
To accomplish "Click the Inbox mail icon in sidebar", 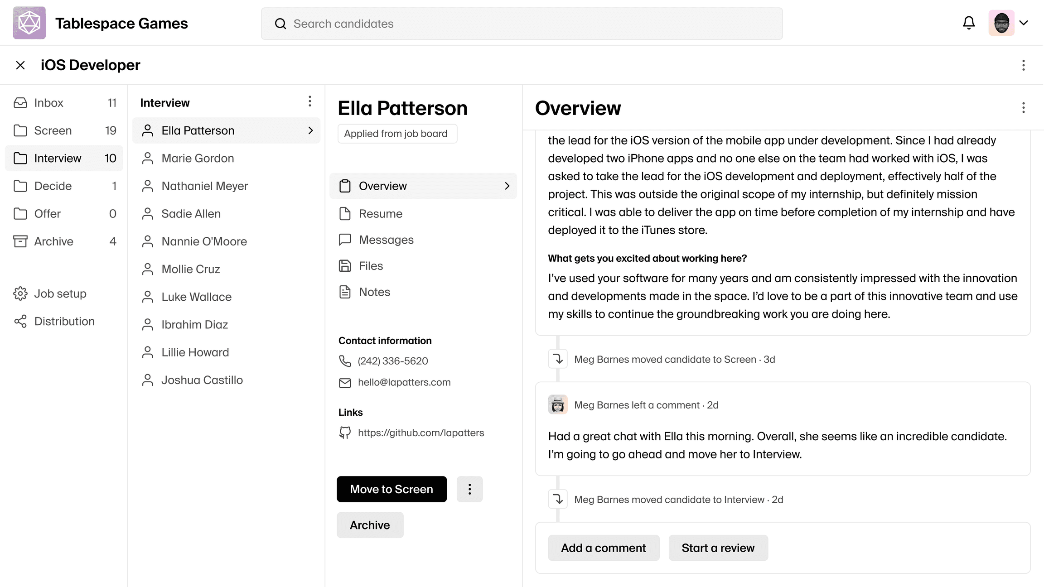I will pyautogui.click(x=20, y=103).
